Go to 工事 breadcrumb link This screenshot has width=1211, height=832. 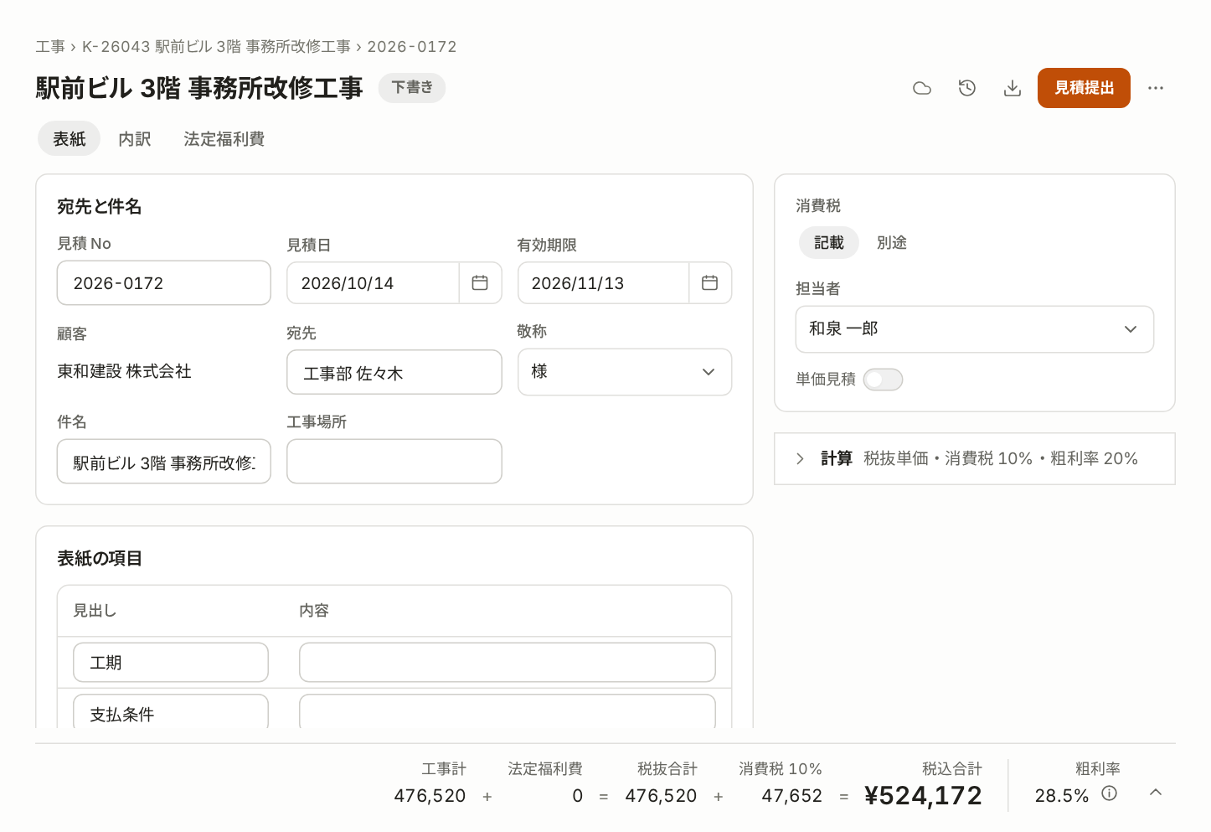coord(50,47)
